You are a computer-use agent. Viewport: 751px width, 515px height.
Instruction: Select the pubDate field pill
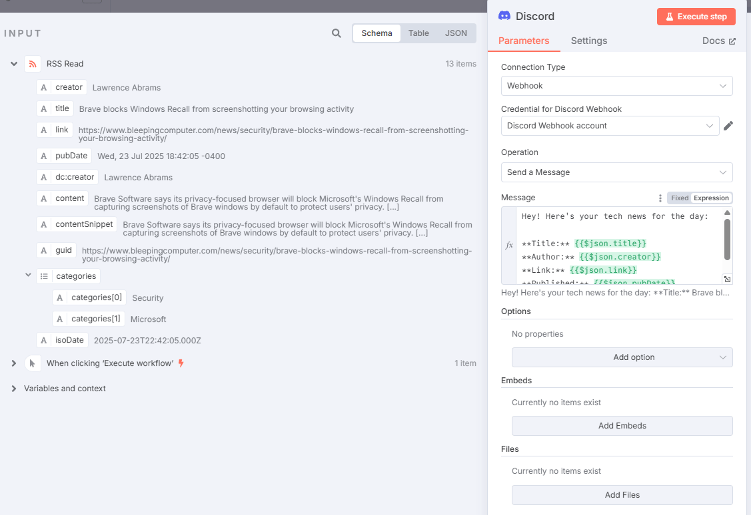click(x=64, y=156)
